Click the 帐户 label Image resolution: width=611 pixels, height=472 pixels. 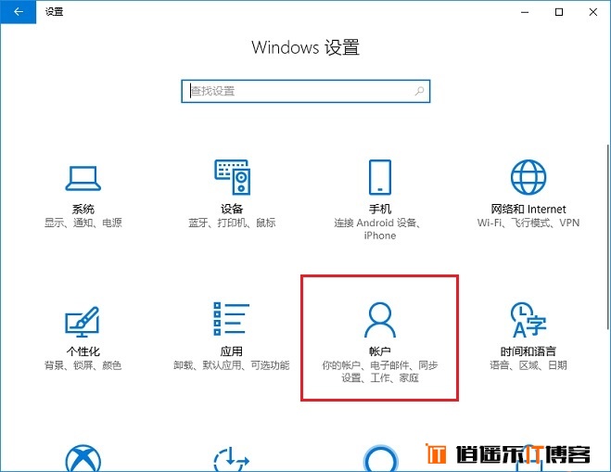(x=380, y=351)
